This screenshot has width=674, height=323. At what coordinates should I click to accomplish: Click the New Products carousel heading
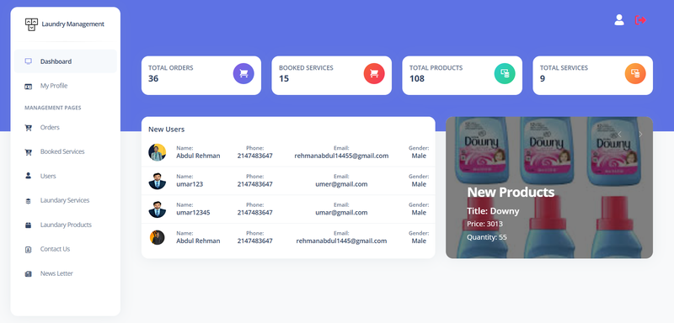point(511,192)
